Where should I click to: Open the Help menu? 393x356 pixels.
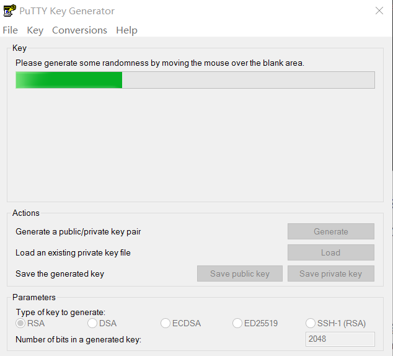pyautogui.click(x=126, y=30)
